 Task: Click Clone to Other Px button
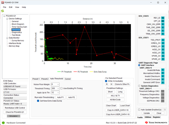122,84
